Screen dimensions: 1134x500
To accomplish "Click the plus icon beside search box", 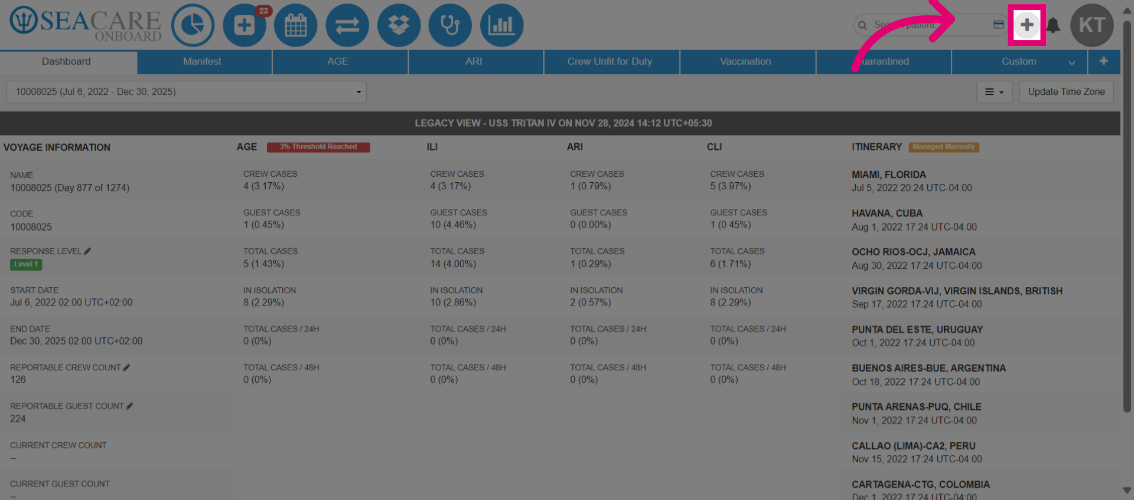I will click(1027, 25).
